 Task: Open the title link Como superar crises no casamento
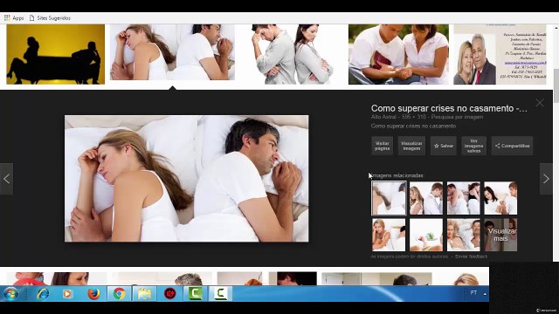[449, 108]
